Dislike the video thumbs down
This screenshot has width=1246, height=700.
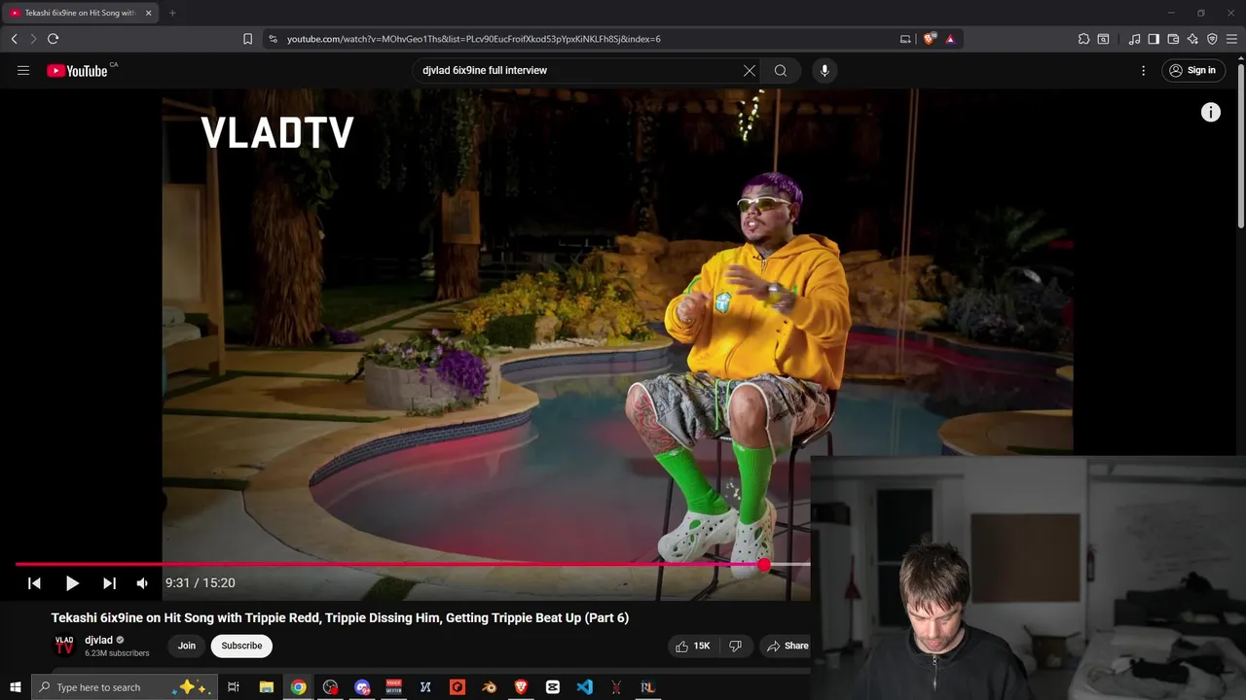click(x=736, y=646)
